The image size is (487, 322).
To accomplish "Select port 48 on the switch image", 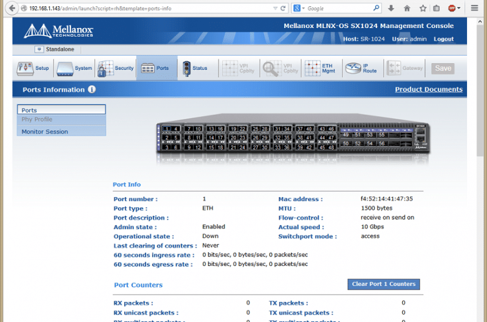I will tap(332, 147).
